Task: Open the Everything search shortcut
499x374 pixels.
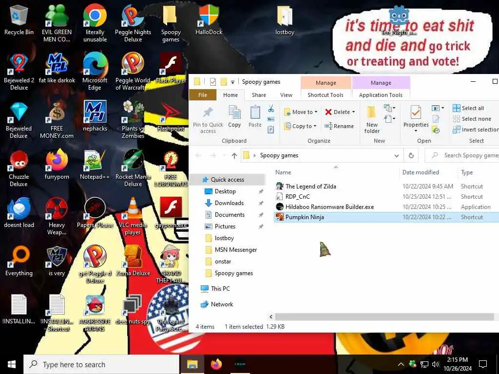Action: pyautogui.click(x=19, y=261)
